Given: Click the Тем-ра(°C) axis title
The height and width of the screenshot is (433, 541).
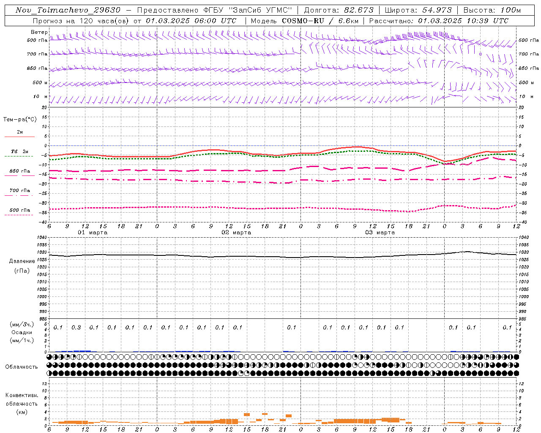Looking at the screenshot, I should 20,120.
